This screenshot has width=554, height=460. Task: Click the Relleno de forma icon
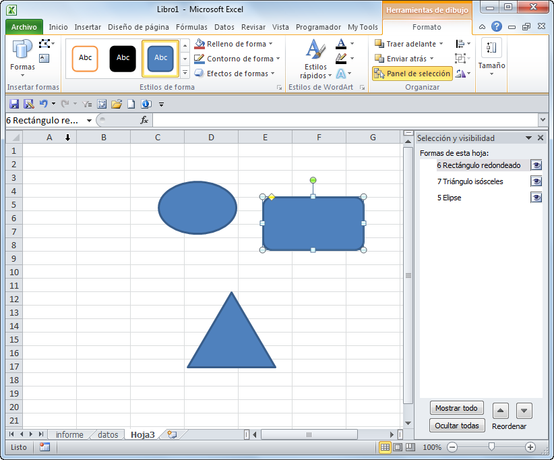click(x=200, y=44)
